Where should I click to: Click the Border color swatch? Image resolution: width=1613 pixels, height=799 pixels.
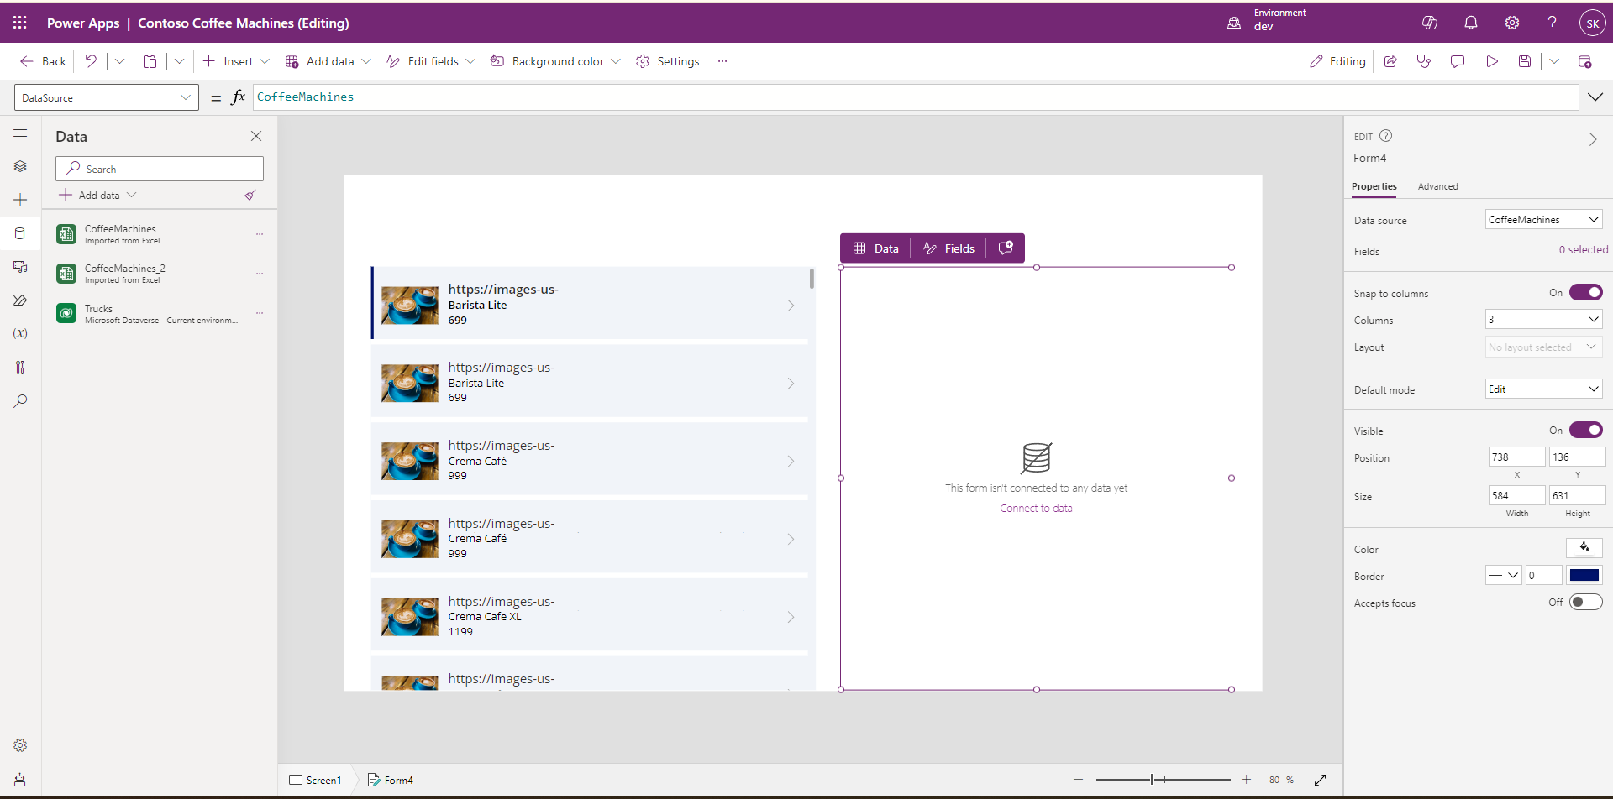tap(1584, 575)
